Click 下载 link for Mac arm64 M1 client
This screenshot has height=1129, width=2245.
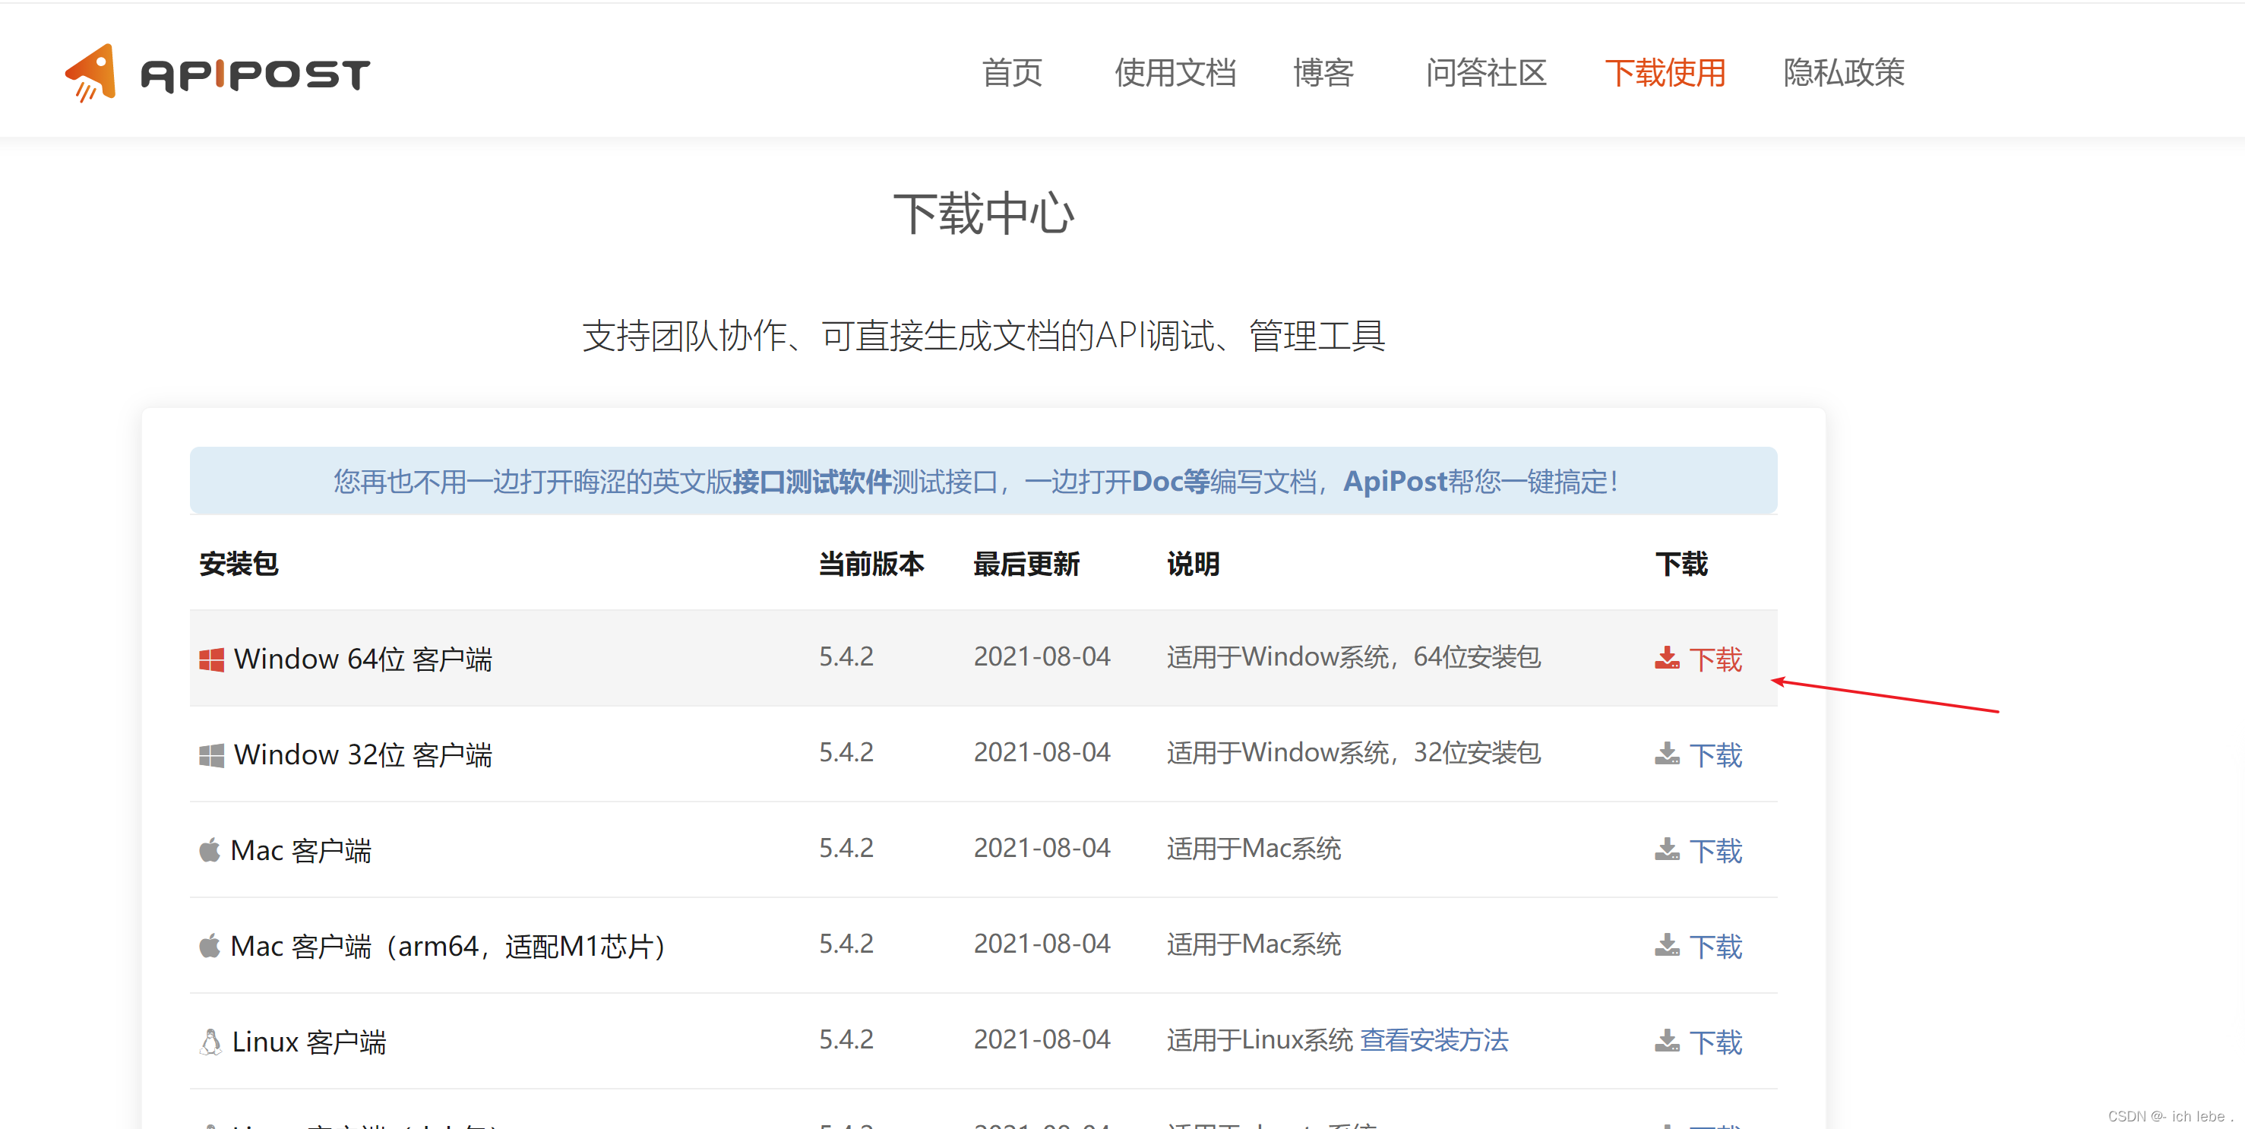coord(1715,947)
